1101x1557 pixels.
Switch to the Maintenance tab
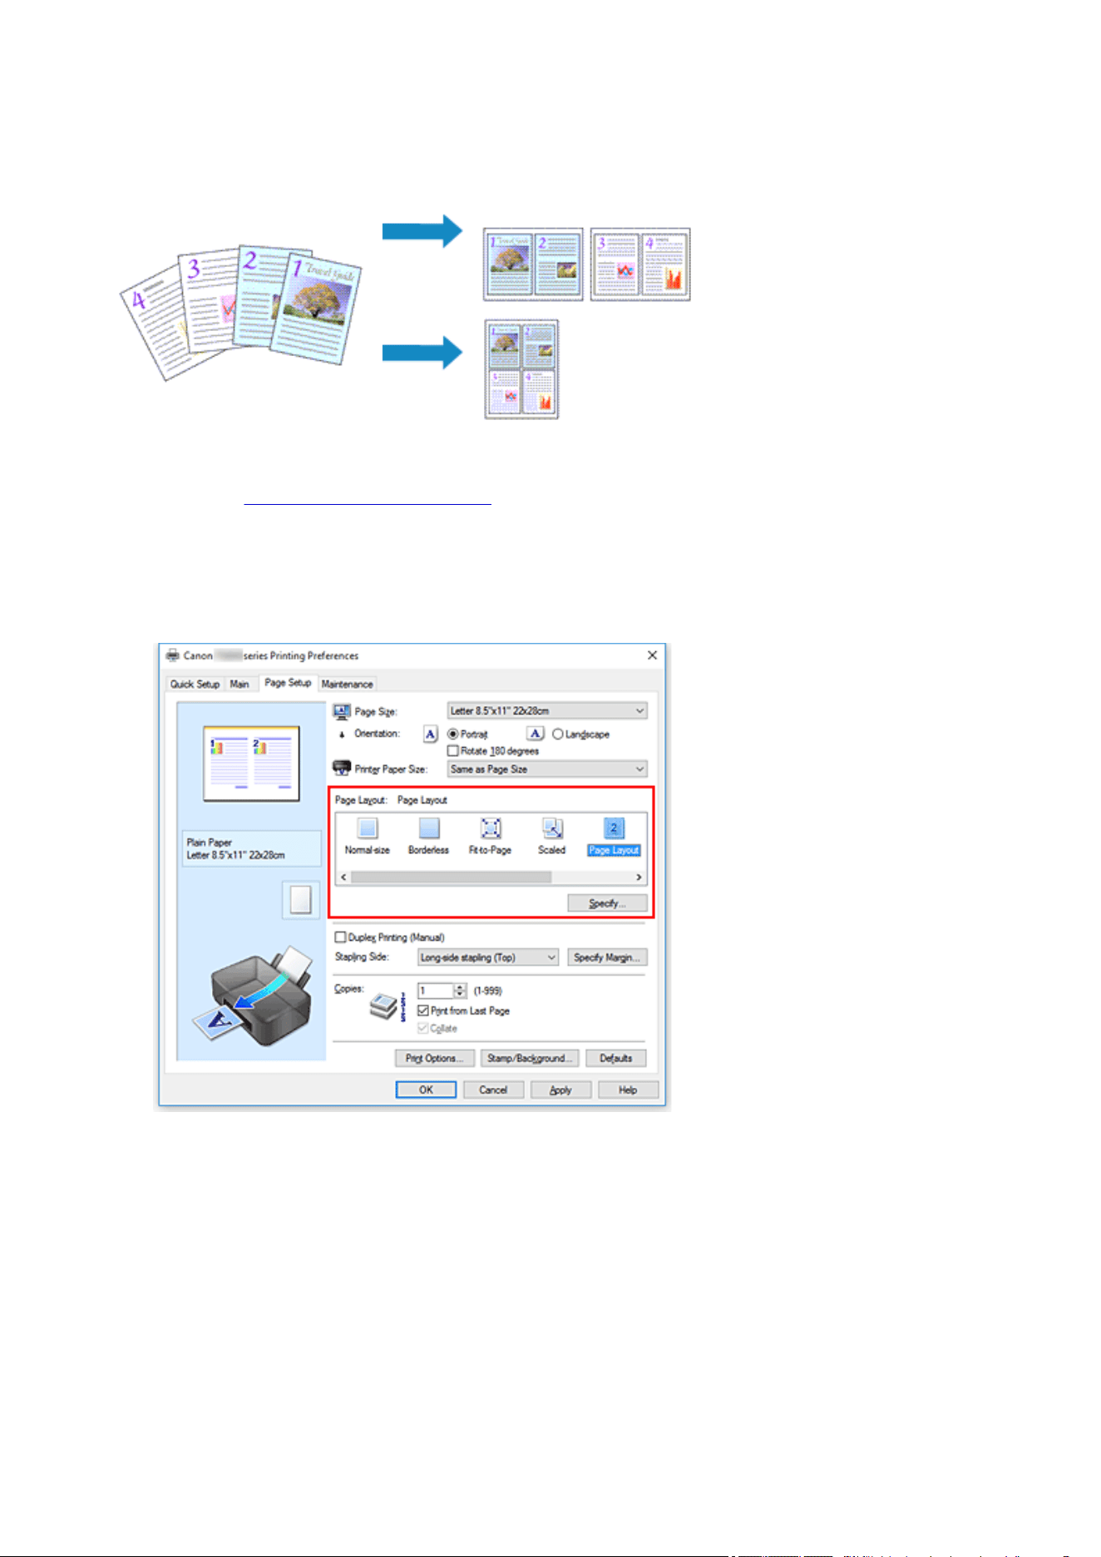(x=347, y=685)
